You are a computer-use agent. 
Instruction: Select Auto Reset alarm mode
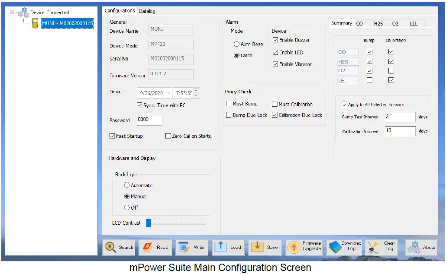(236, 44)
